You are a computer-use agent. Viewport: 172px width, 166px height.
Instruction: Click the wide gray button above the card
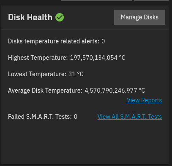pyautogui.click(x=96, y=0)
